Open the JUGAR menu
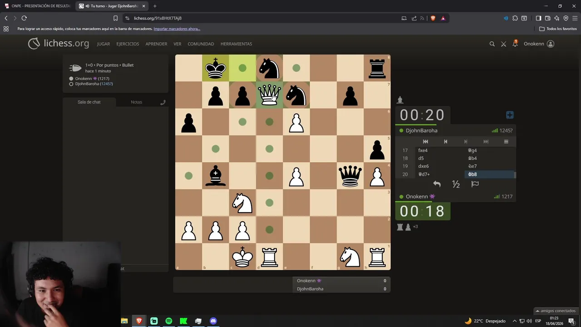Viewport: 581px width, 327px height. click(103, 44)
